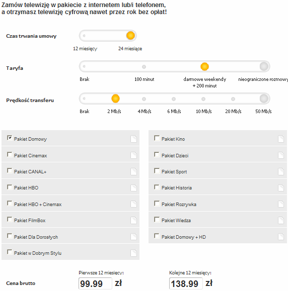Uncheck the Pakiet Domowy checkbox
The height and width of the screenshot is (291, 288).
10,138
